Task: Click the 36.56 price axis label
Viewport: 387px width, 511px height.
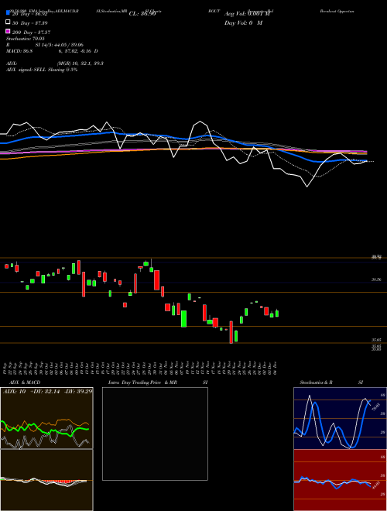Action: click(x=376, y=280)
